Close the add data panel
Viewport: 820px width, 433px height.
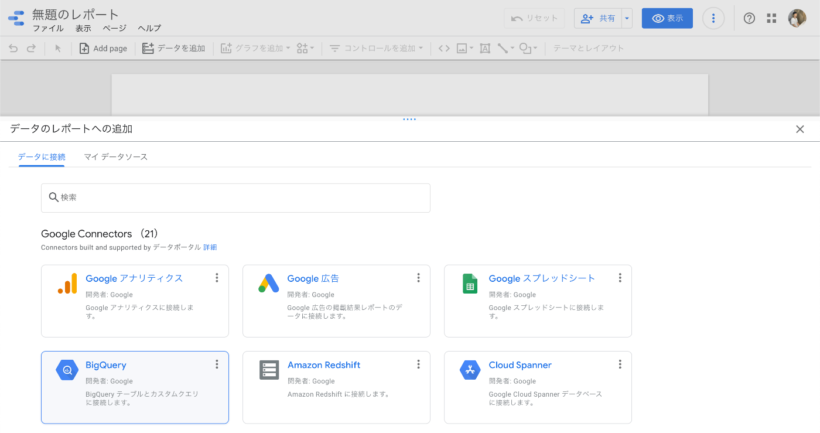pyautogui.click(x=800, y=129)
